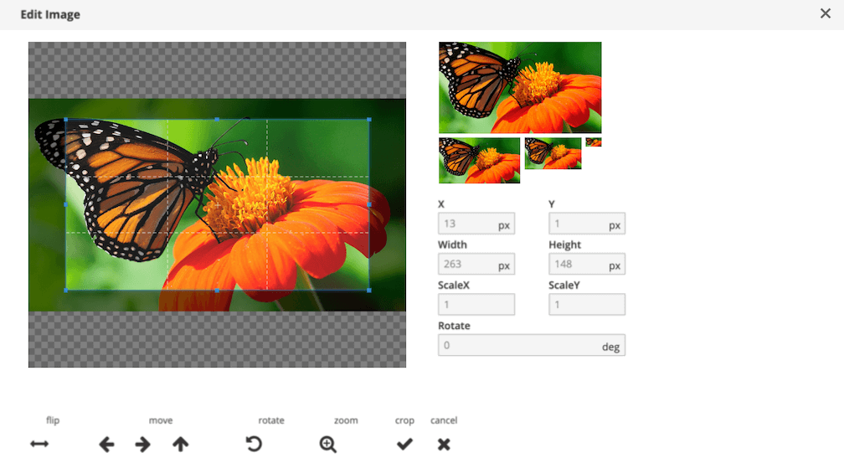Click the Rotate degrees input field
Viewport: 844px width, 458px height.
(x=519, y=345)
